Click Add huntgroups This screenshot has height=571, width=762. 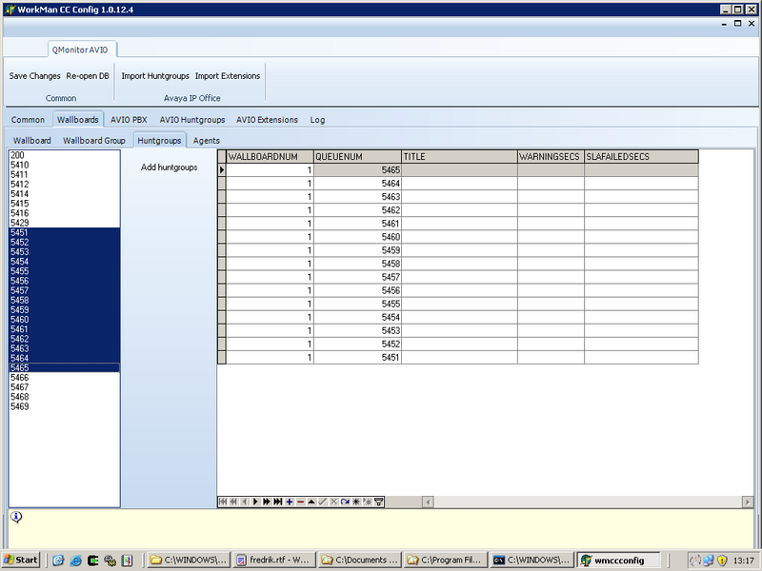tap(169, 167)
